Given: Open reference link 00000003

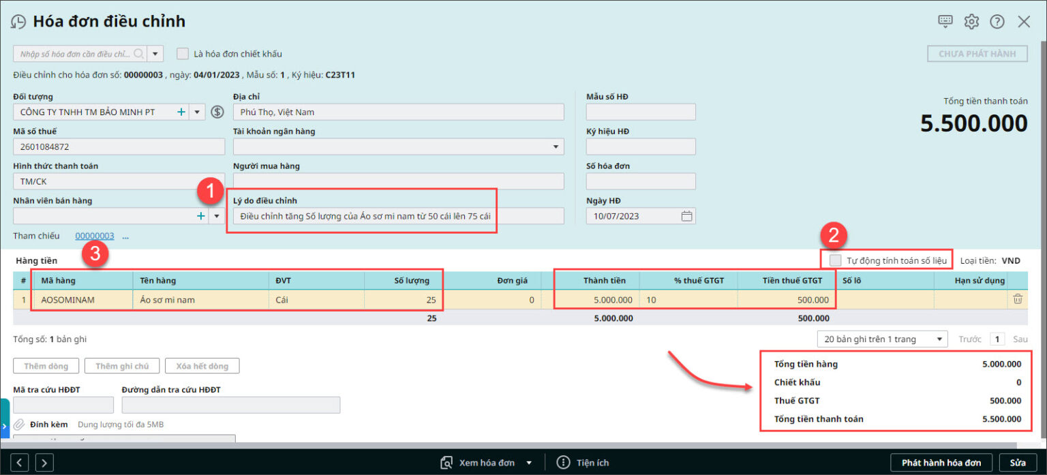Looking at the screenshot, I should [95, 236].
